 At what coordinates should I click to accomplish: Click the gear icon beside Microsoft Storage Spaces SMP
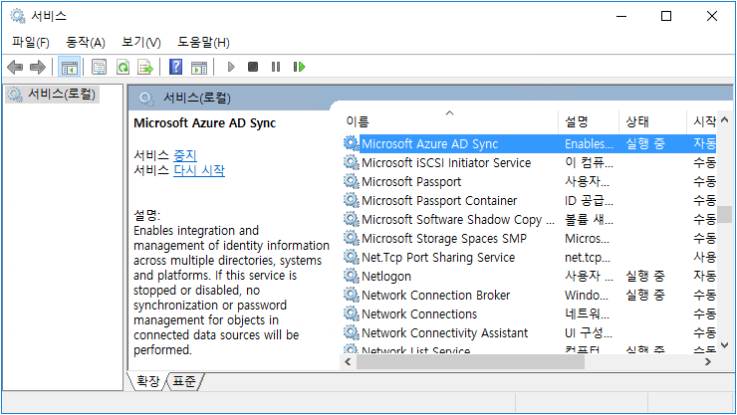pos(352,238)
